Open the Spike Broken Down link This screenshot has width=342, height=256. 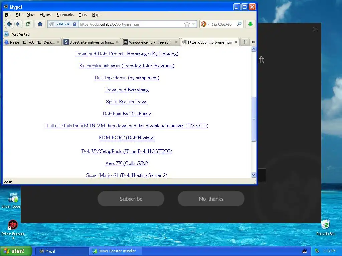pyautogui.click(x=127, y=102)
